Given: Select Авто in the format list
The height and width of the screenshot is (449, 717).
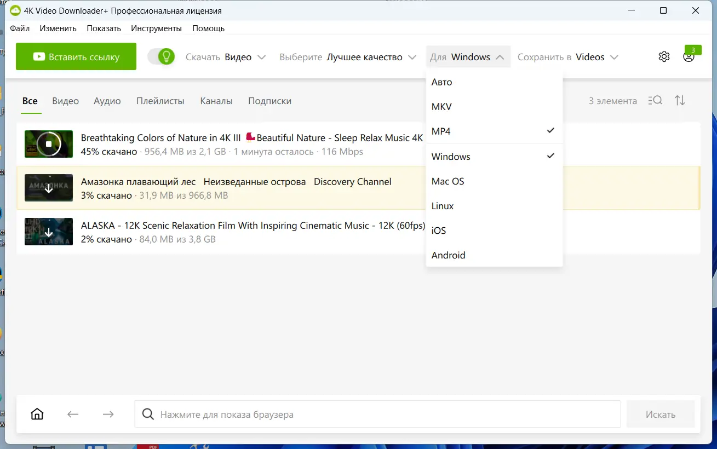Looking at the screenshot, I should (x=494, y=82).
